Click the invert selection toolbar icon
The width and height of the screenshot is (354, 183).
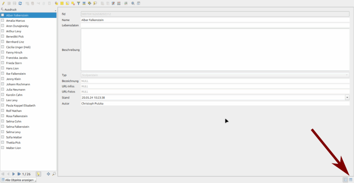click(x=67, y=3)
